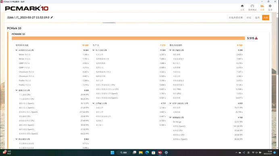Open Microsoft Store from the taskbar

pos(153,152)
